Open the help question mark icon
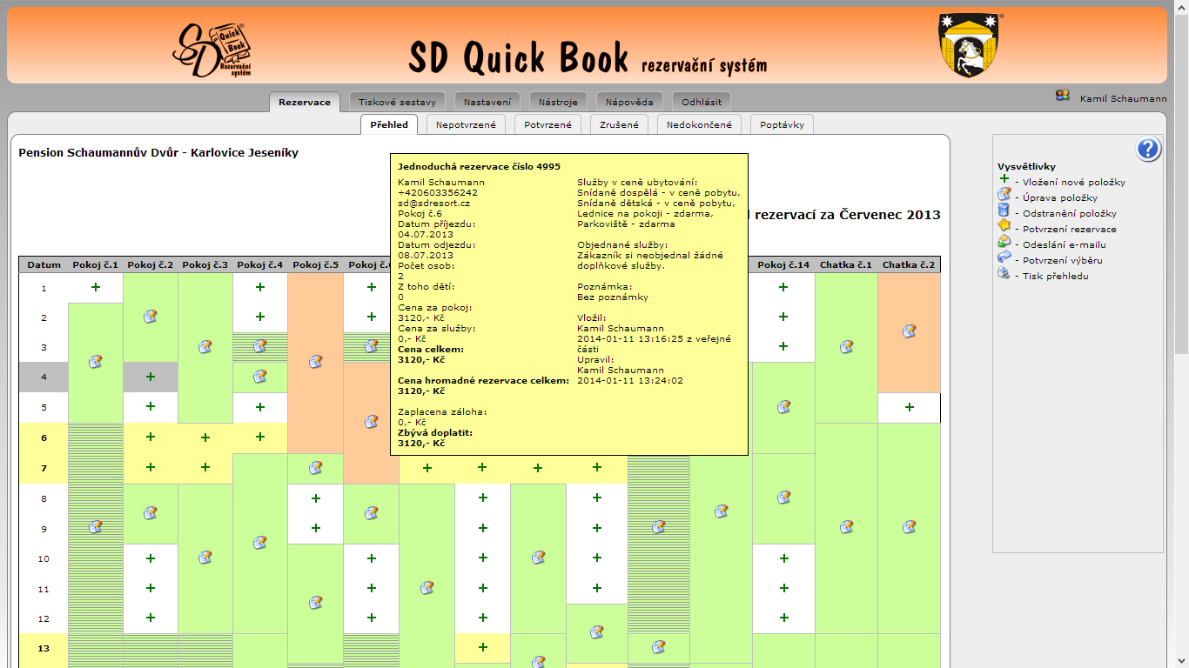Image resolution: width=1189 pixels, height=668 pixels. (x=1148, y=150)
